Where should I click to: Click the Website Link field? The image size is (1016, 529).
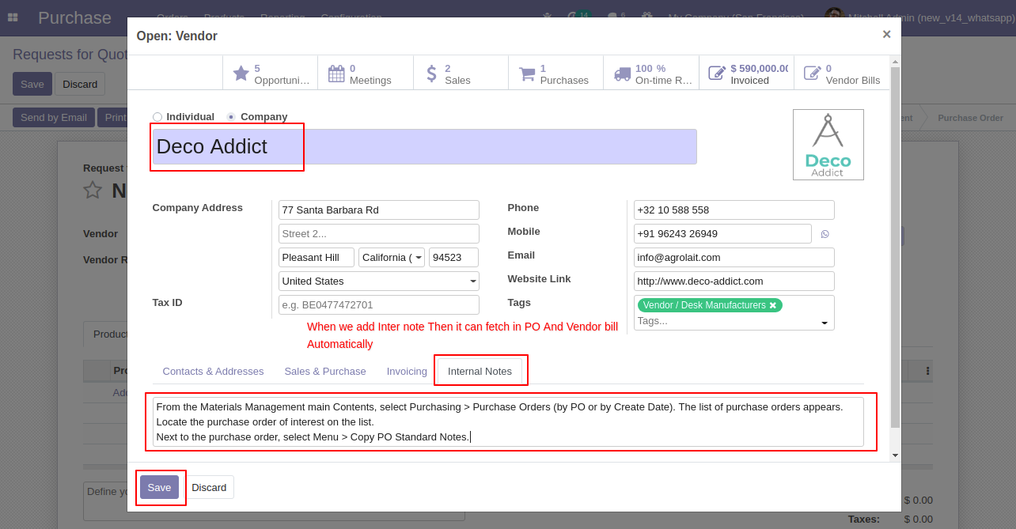pos(734,282)
